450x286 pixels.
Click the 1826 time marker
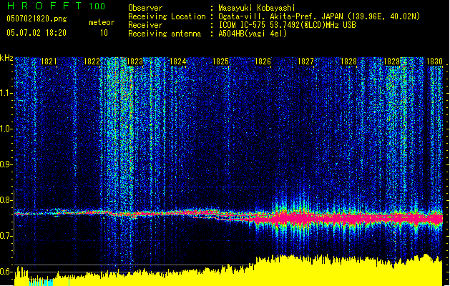pos(263,61)
